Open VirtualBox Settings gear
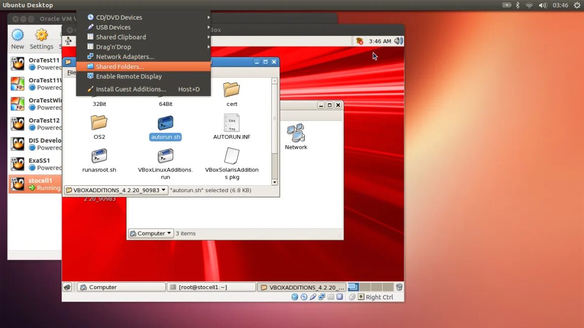 [41, 39]
